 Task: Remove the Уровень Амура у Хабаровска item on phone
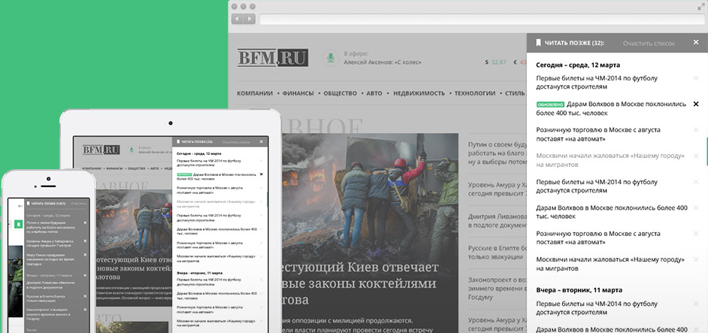85,242
